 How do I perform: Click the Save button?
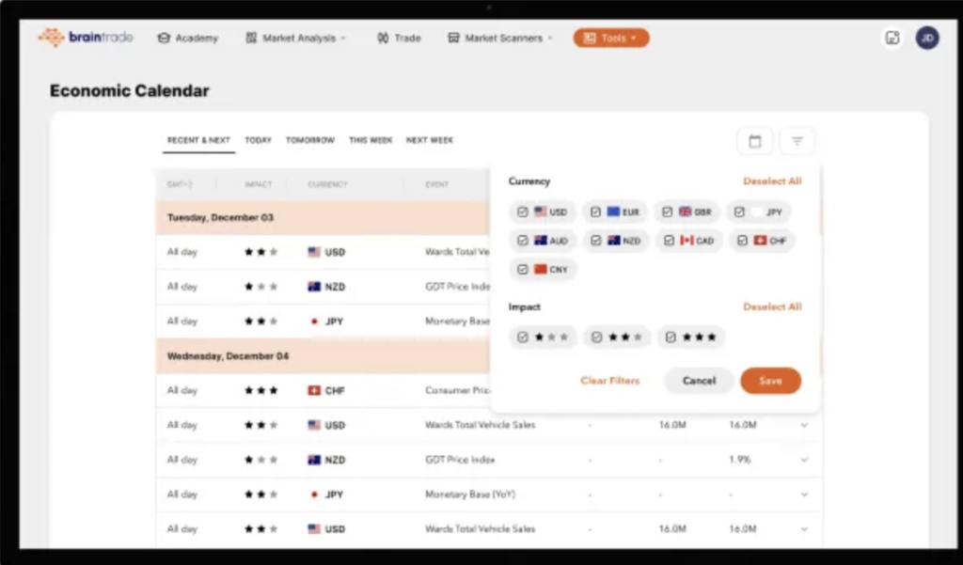pyautogui.click(x=771, y=381)
